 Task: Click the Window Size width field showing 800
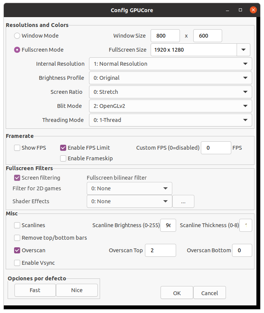pyautogui.click(x=165, y=36)
